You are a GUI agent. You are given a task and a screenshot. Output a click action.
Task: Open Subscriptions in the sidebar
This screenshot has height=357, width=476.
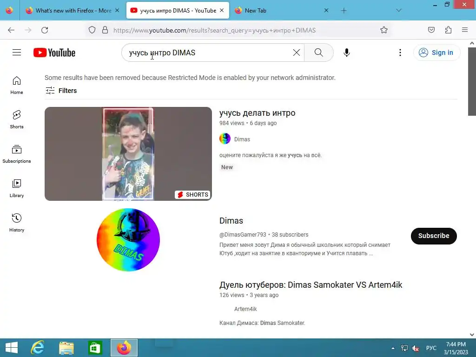tap(17, 154)
